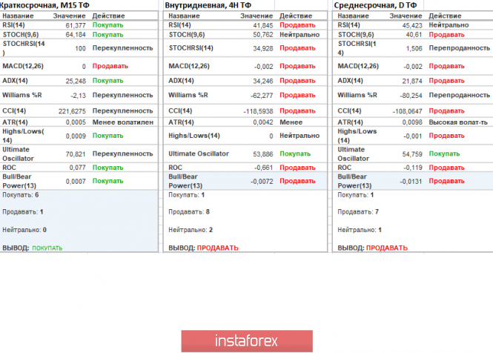Image resolution: width=493 pixels, height=353 pixels.
Task: Click 'Покупать' in the 4H Ultimate Oscillator row
Action: pos(295,154)
